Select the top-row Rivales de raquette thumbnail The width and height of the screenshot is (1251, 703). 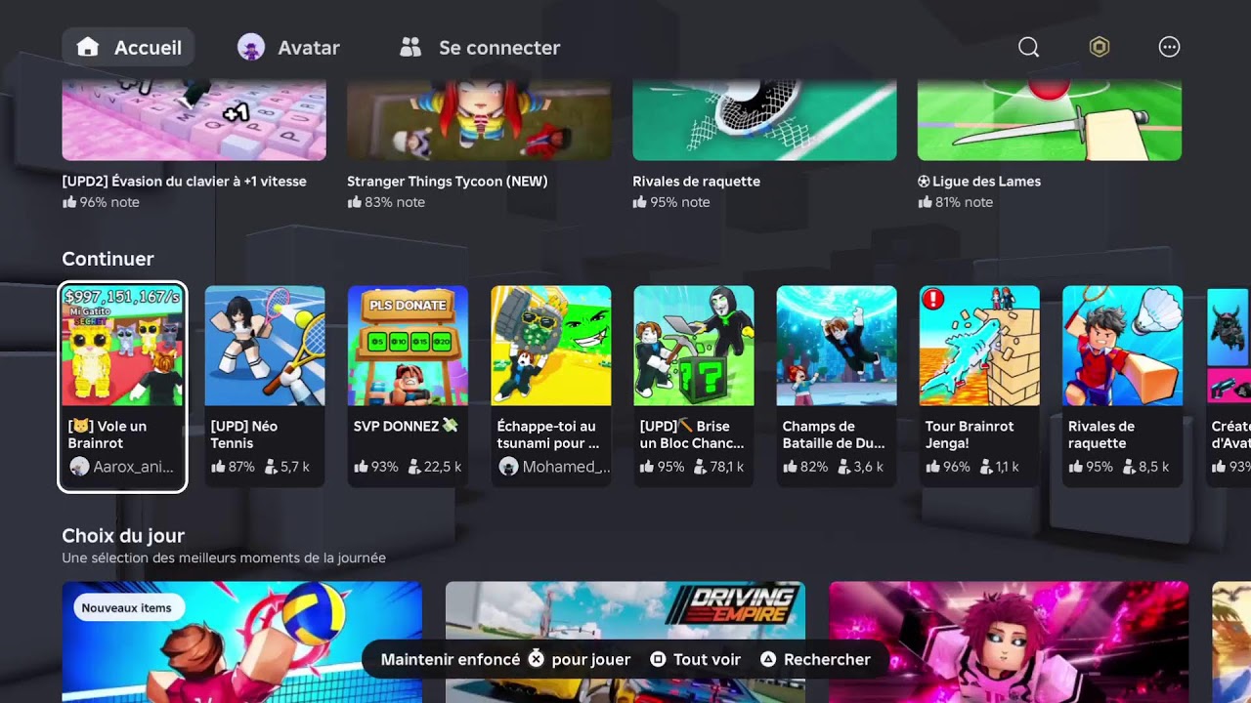point(764,121)
